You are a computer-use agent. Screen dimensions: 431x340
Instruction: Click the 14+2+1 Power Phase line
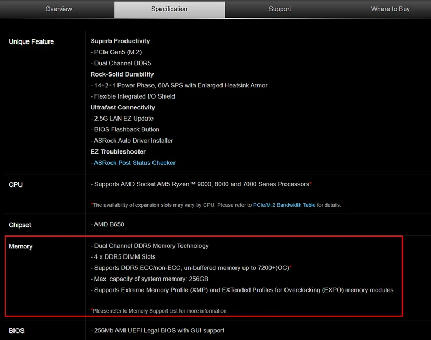tap(179, 86)
